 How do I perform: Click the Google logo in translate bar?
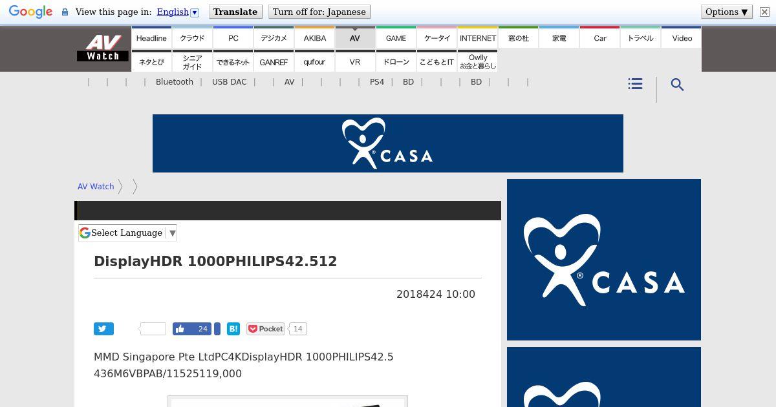pyautogui.click(x=30, y=12)
